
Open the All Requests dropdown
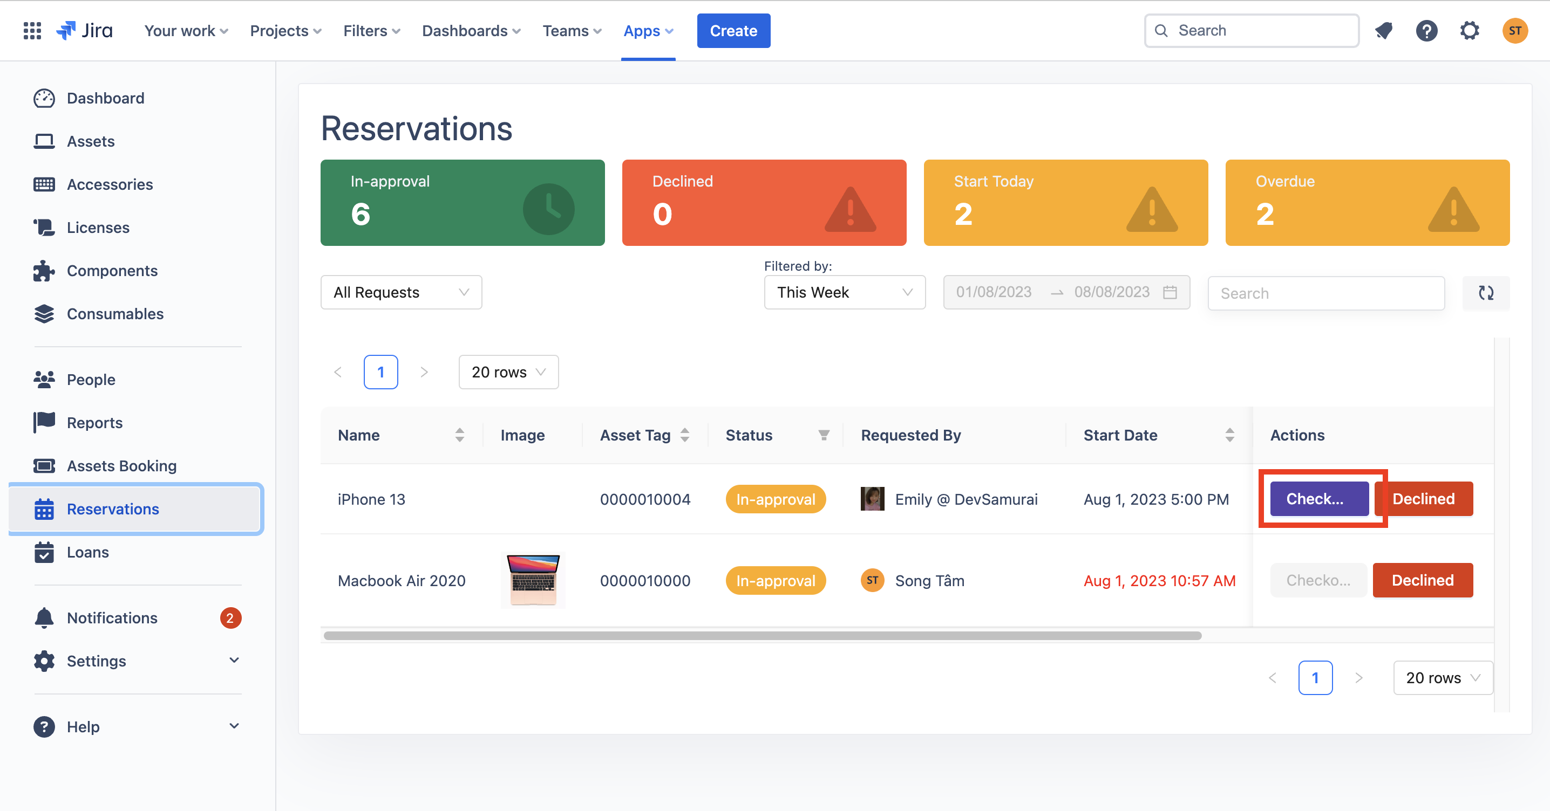point(401,292)
